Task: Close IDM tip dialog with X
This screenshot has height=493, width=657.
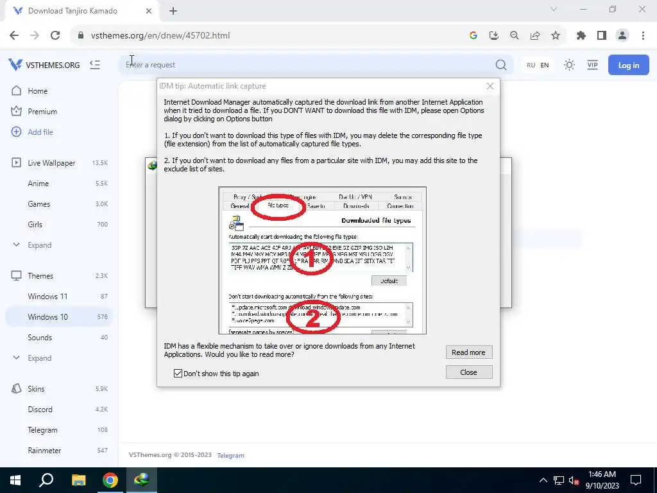Action: tap(490, 86)
